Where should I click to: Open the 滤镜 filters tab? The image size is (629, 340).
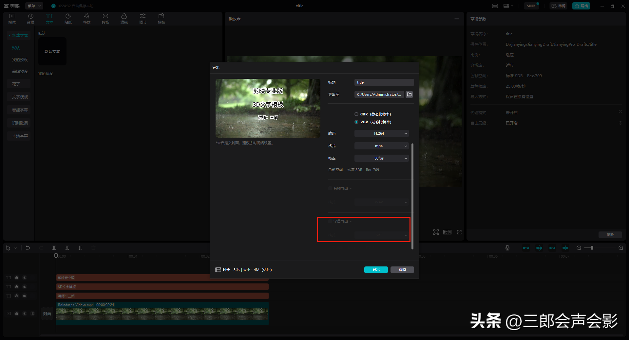click(124, 19)
